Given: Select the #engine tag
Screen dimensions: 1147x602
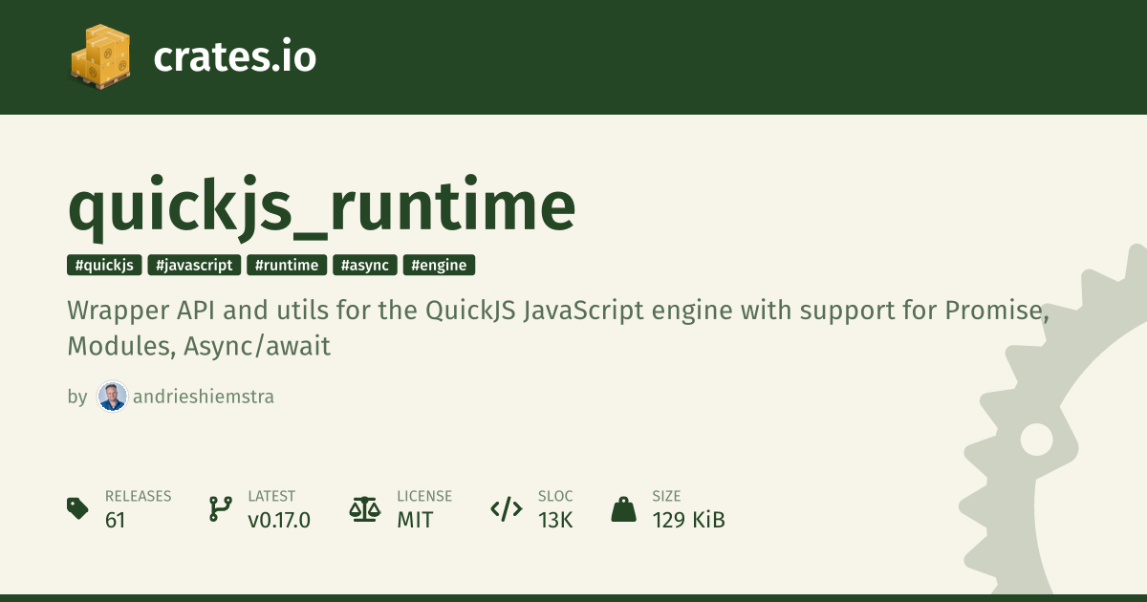Looking at the screenshot, I should tap(440, 266).
